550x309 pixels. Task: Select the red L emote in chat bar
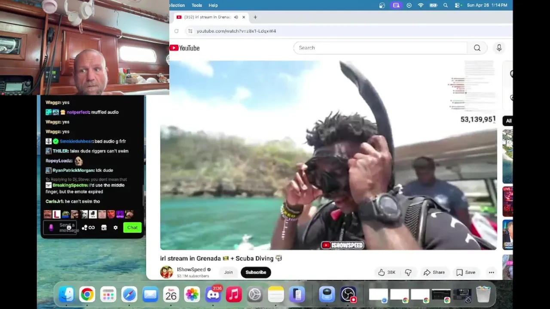click(57, 214)
